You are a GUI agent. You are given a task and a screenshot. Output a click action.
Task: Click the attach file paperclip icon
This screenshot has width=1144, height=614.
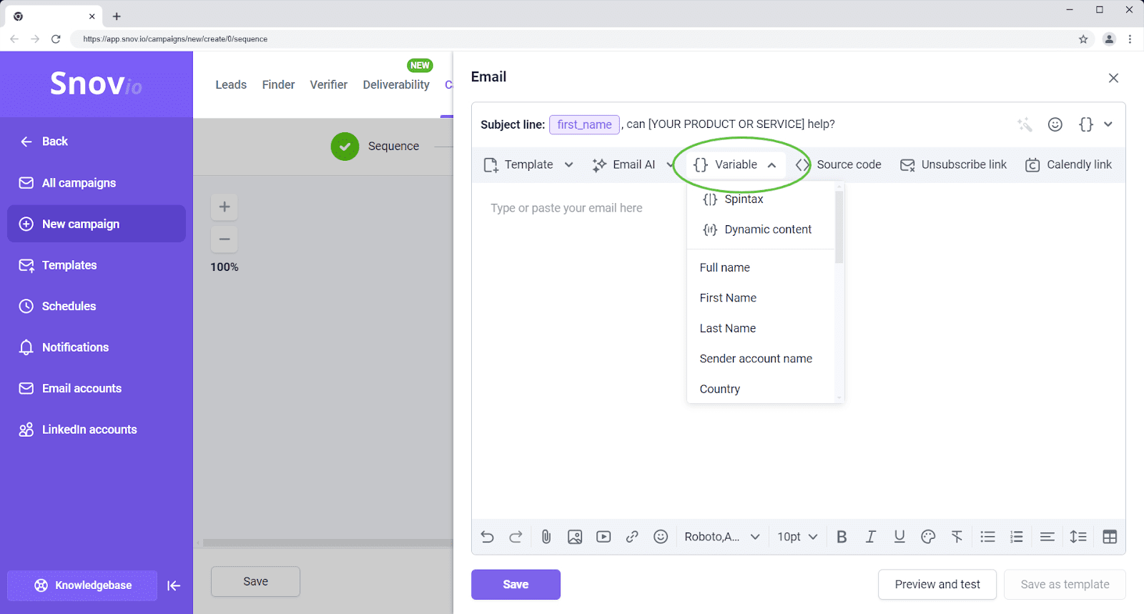click(546, 537)
